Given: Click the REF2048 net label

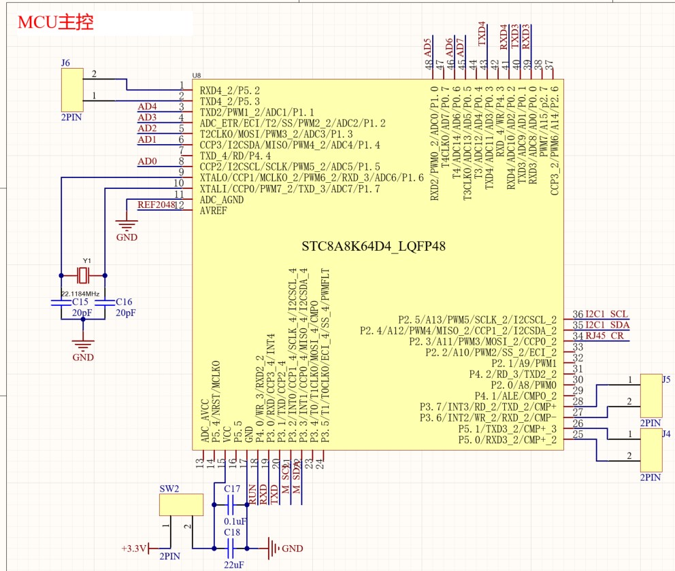Looking at the screenshot, I should [x=157, y=205].
